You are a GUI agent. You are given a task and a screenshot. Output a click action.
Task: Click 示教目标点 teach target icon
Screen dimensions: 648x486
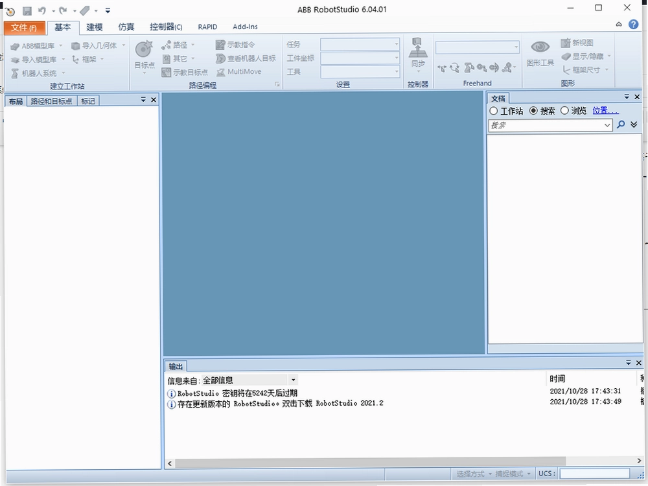[166, 73]
